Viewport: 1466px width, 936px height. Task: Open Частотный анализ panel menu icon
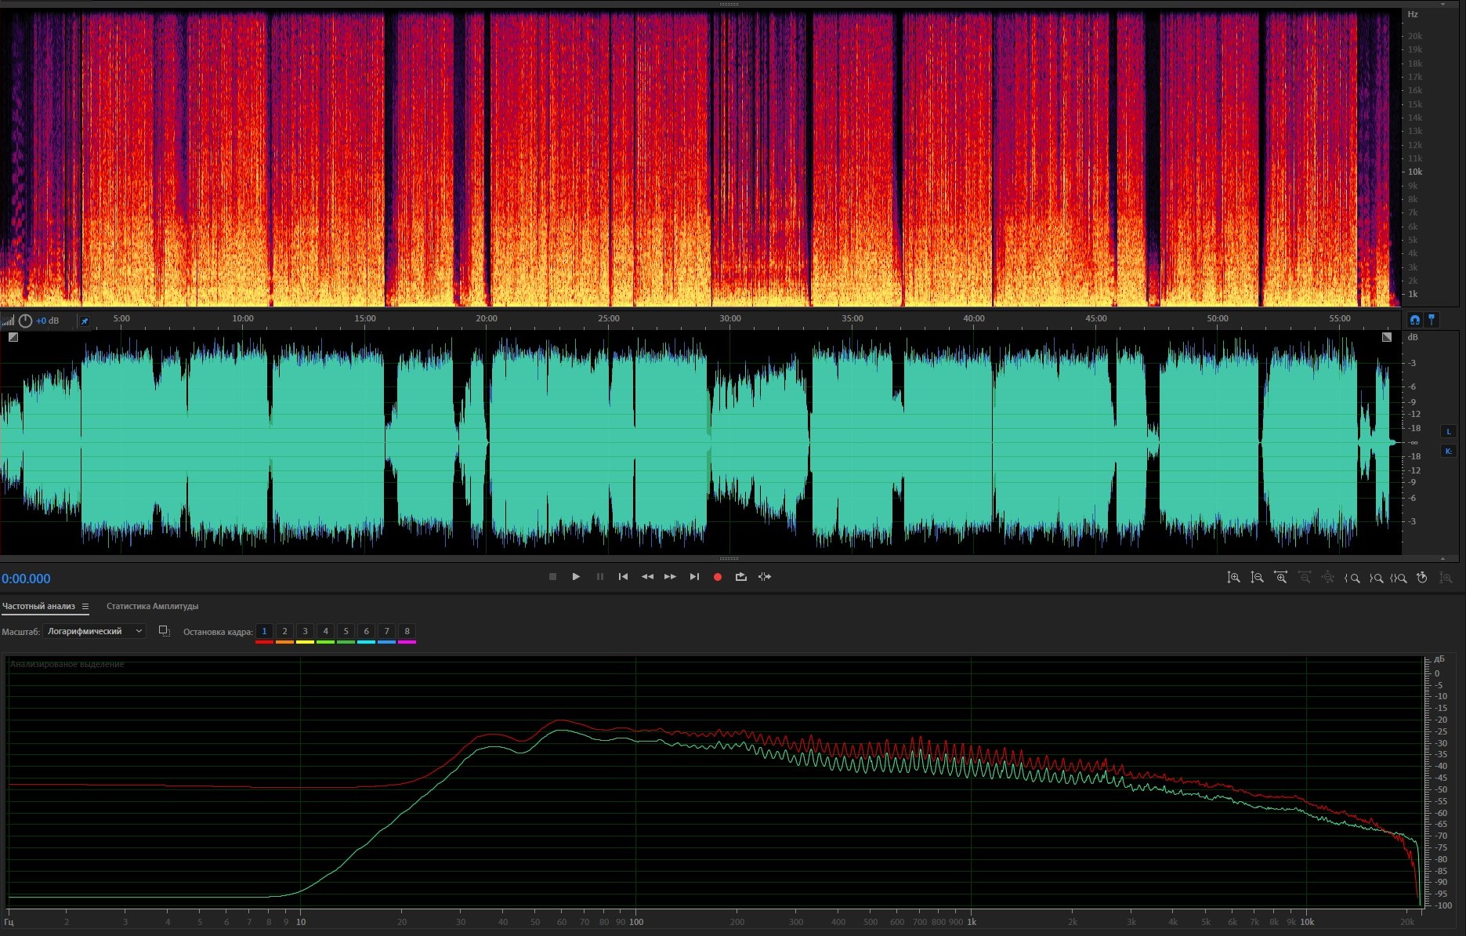85,606
